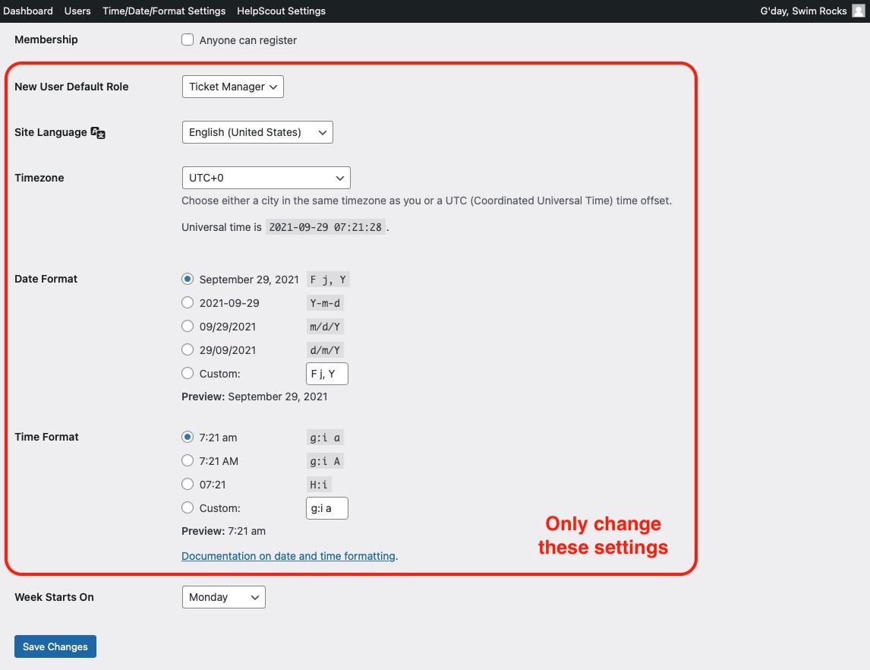Click the date Preview: September 29, 2021 text
The image size is (870, 670).
click(x=254, y=397)
